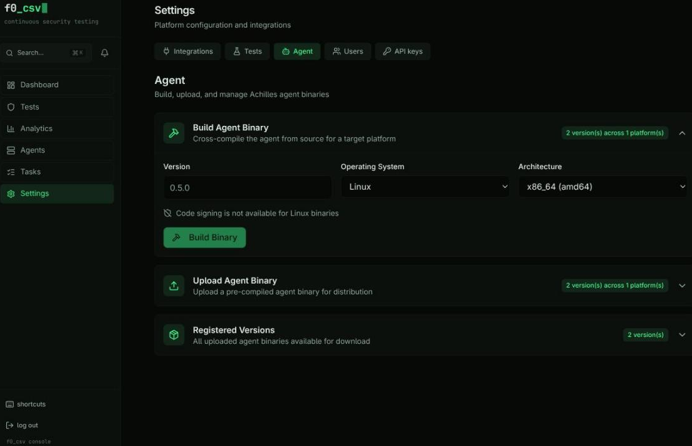Click the shortcuts link

click(26, 404)
